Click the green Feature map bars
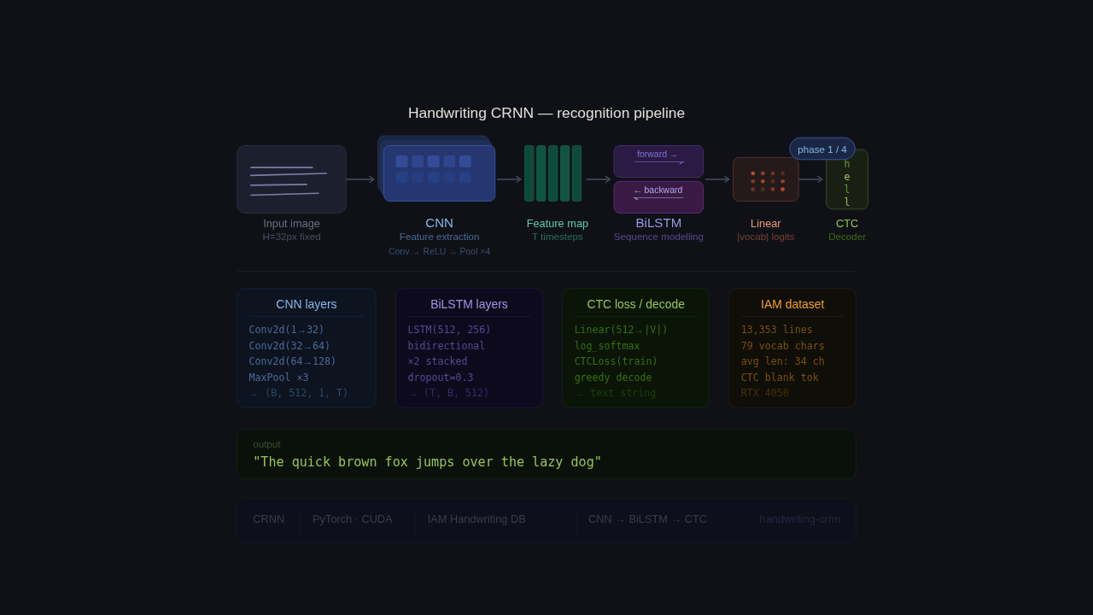Viewport: 1093px width, 615px height. tap(552, 173)
